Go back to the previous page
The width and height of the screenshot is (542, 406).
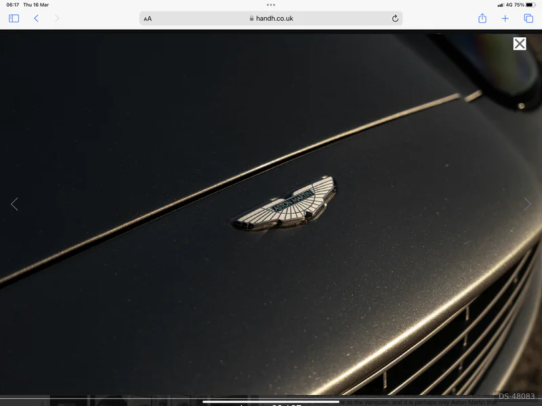point(37,18)
